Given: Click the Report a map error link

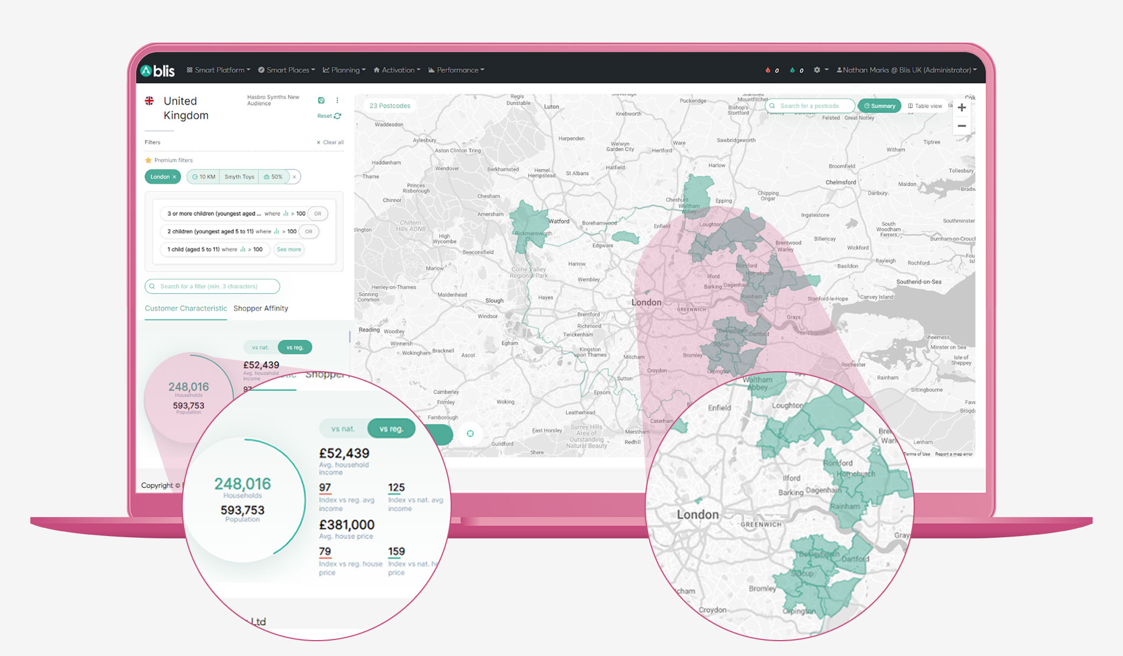Looking at the screenshot, I should pos(953,454).
